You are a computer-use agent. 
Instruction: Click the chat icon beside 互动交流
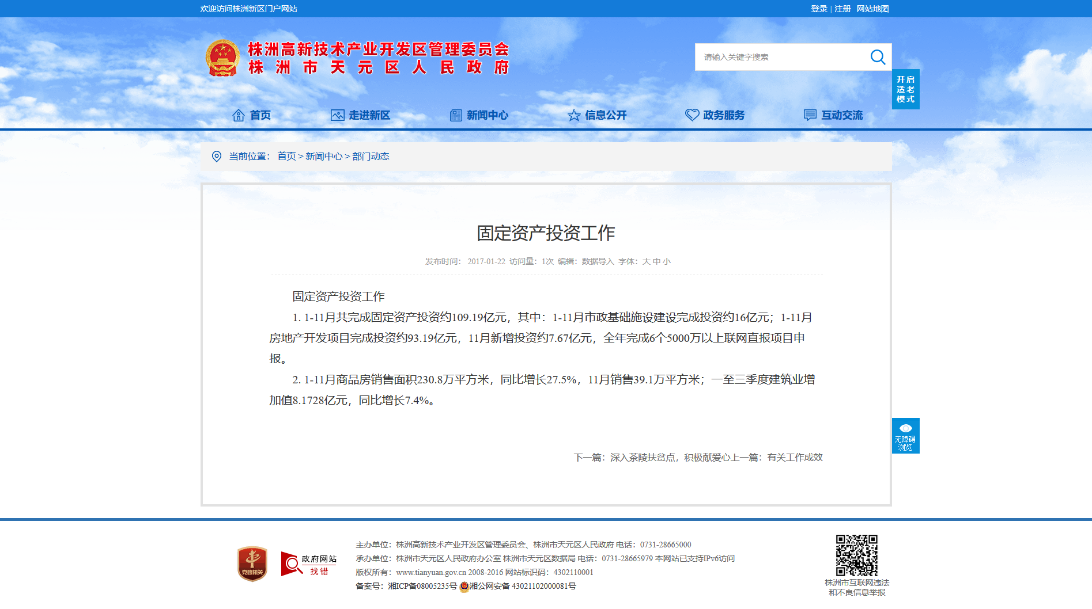pyautogui.click(x=810, y=115)
